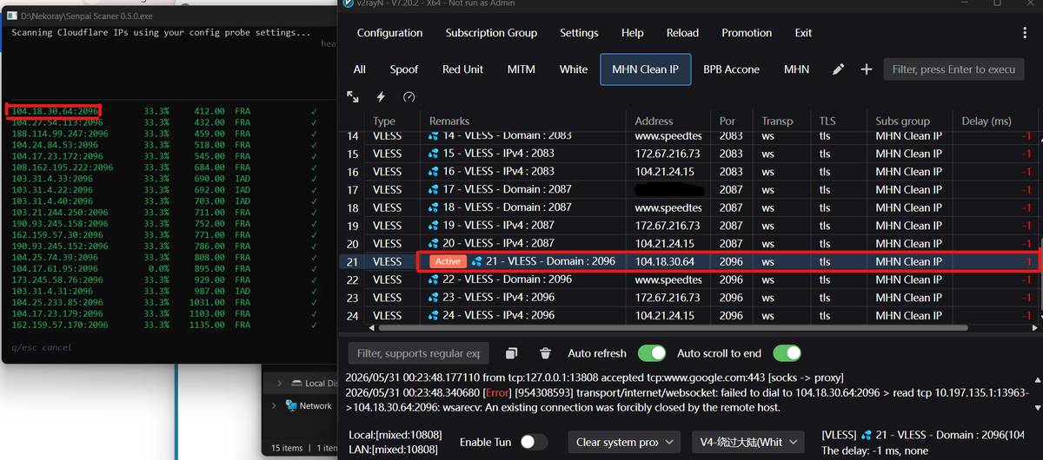Switch to the All group tab

point(359,69)
